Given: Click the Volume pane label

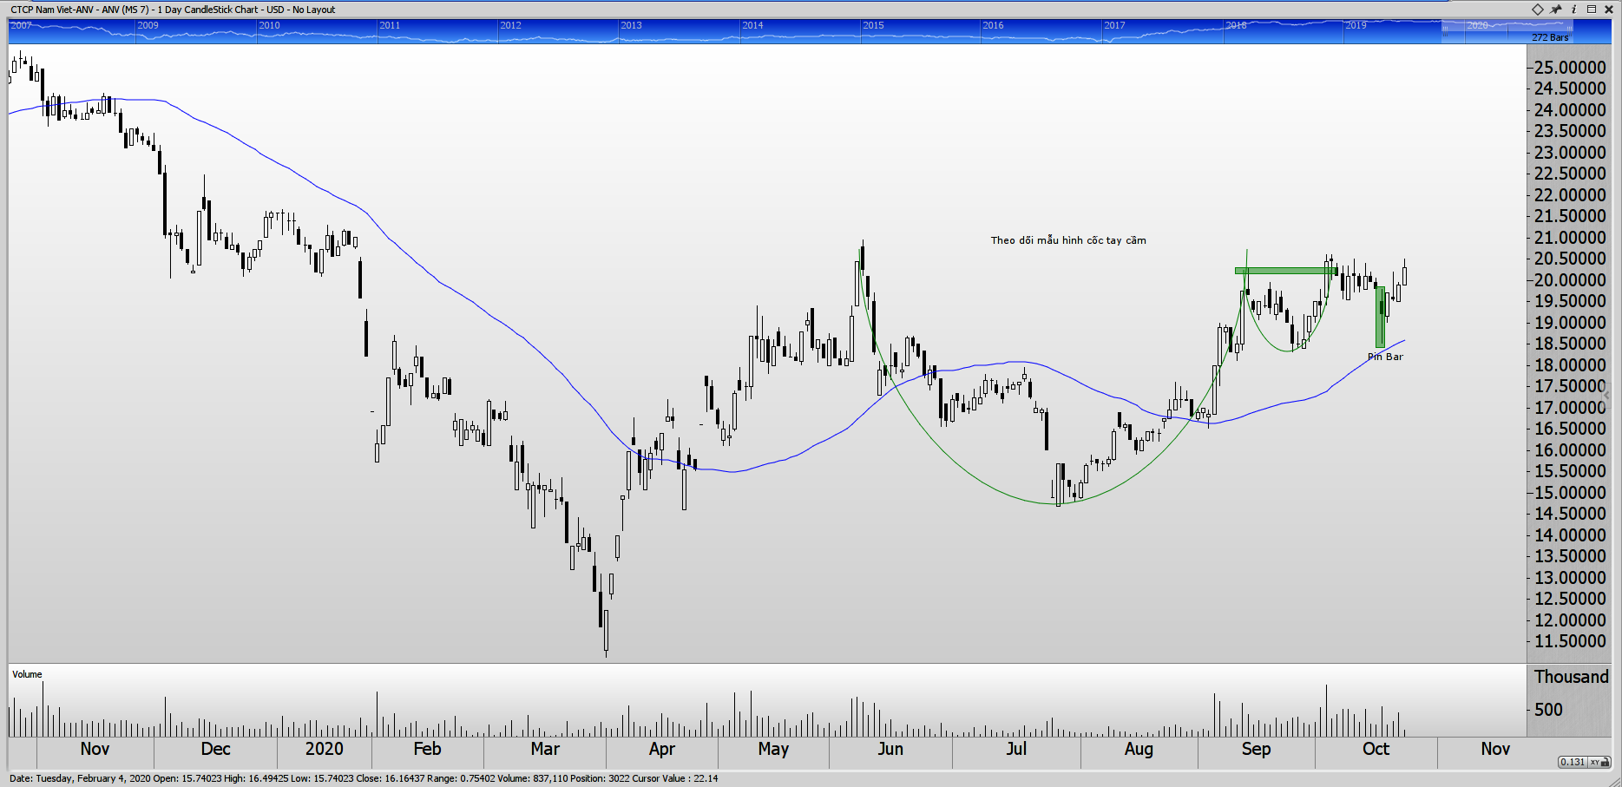Looking at the screenshot, I should pos(27,674).
